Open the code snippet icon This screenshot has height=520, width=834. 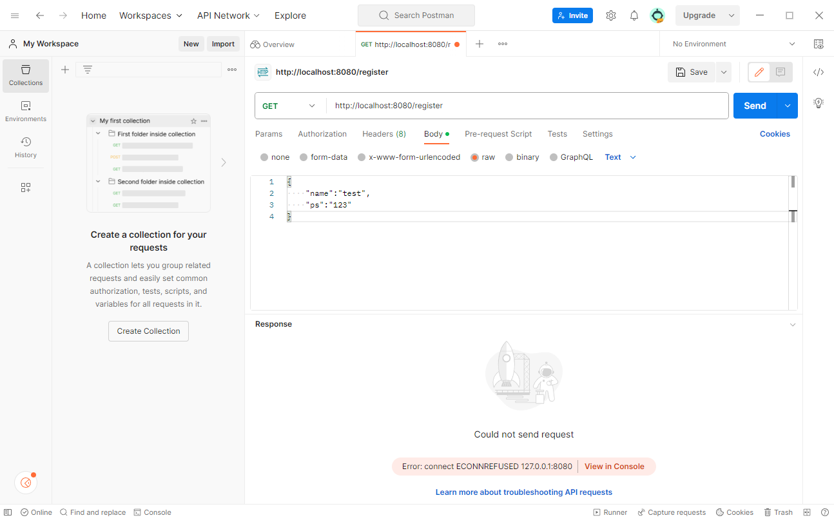click(819, 72)
